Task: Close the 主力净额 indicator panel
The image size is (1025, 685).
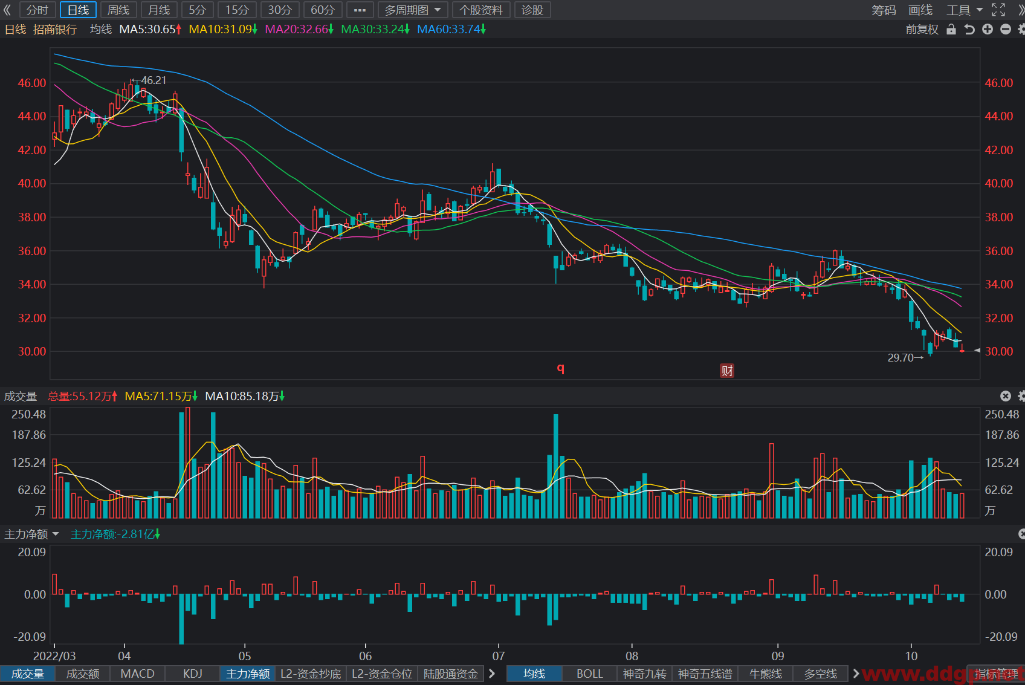Action: point(1021,534)
